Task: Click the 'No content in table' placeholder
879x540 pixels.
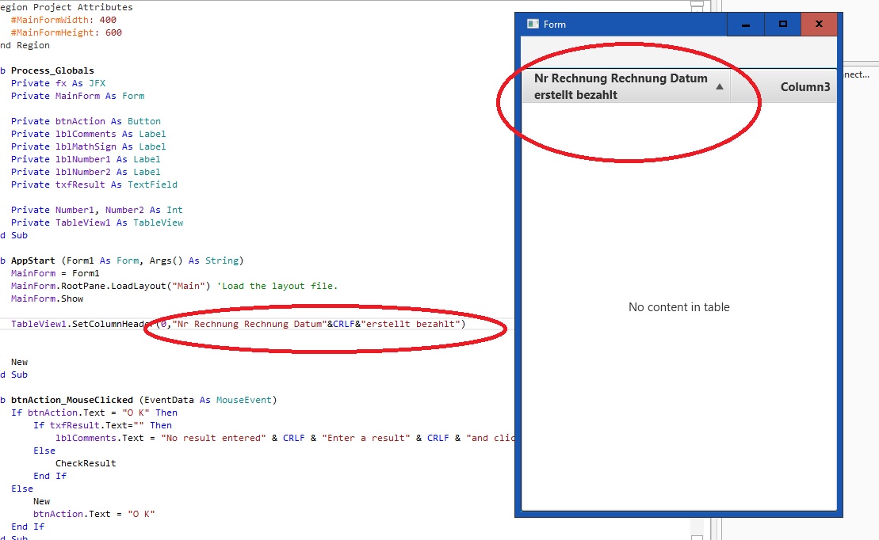Action: pyautogui.click(x=679, y=307)
